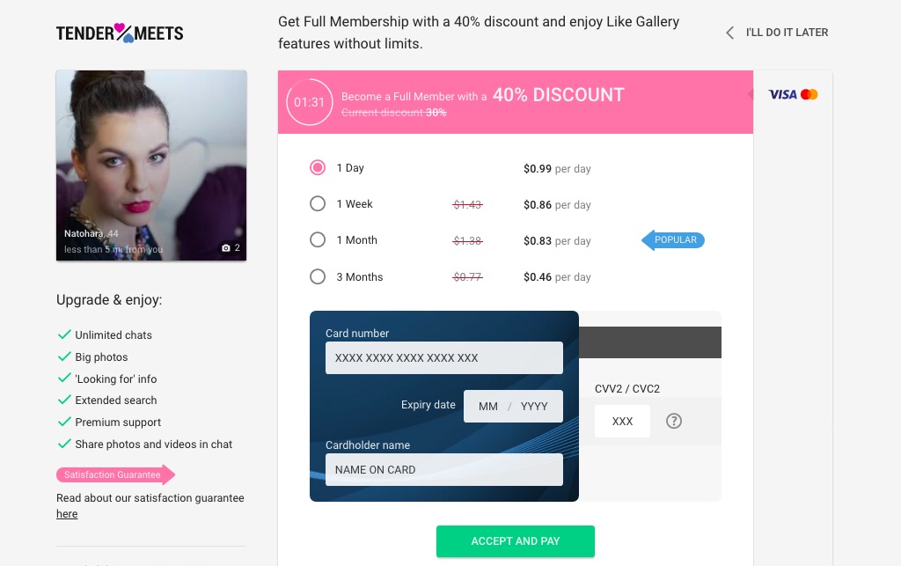Select the 1 Week membership plan
The image size is (901, 566).
pyautogui.click(x=318, y=204)
